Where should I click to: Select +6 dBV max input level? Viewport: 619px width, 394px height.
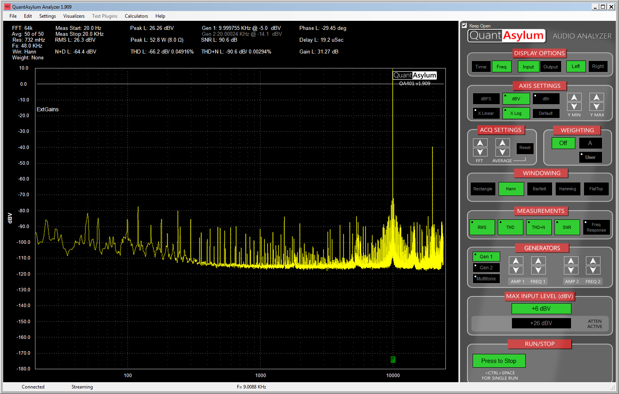pyautogui.click(x=541, y=309)
